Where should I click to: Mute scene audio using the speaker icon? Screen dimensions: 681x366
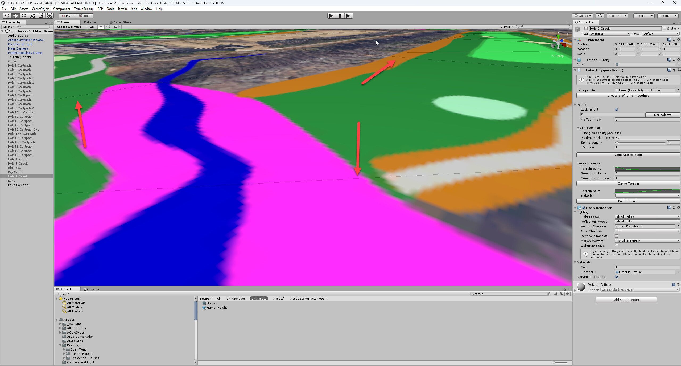tap(108, 27)
